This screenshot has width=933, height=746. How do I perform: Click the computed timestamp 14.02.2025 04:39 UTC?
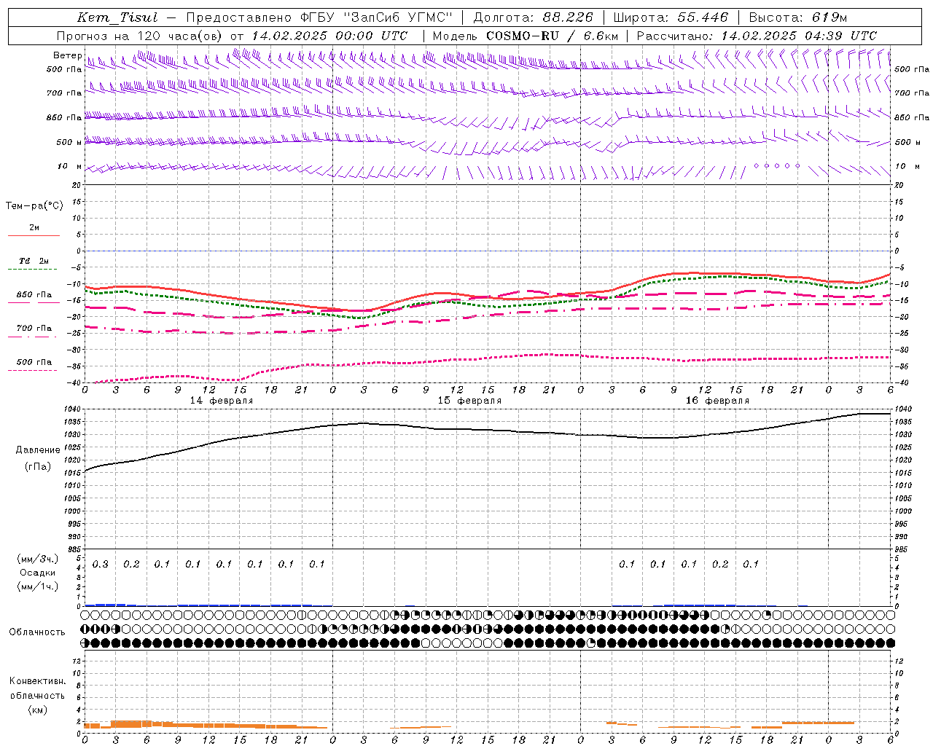click(799, 36)
